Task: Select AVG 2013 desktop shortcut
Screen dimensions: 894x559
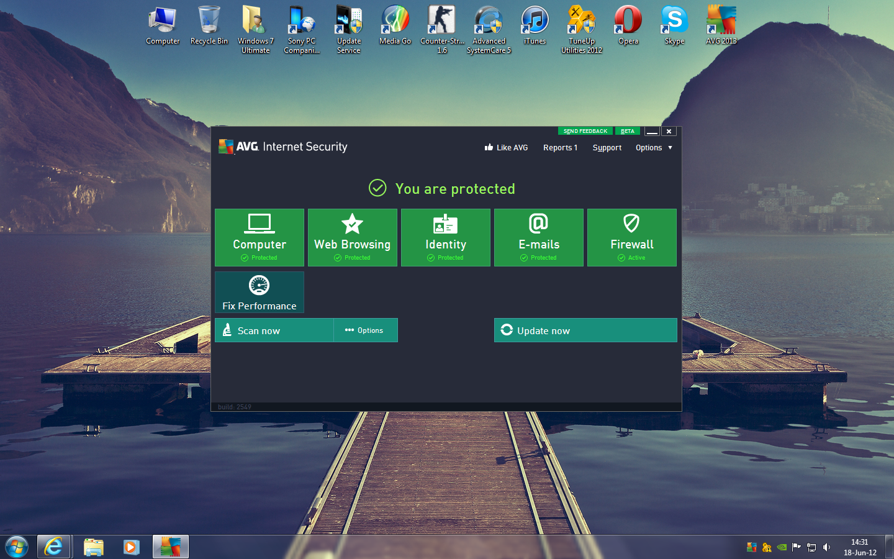Action: (721, 26)
